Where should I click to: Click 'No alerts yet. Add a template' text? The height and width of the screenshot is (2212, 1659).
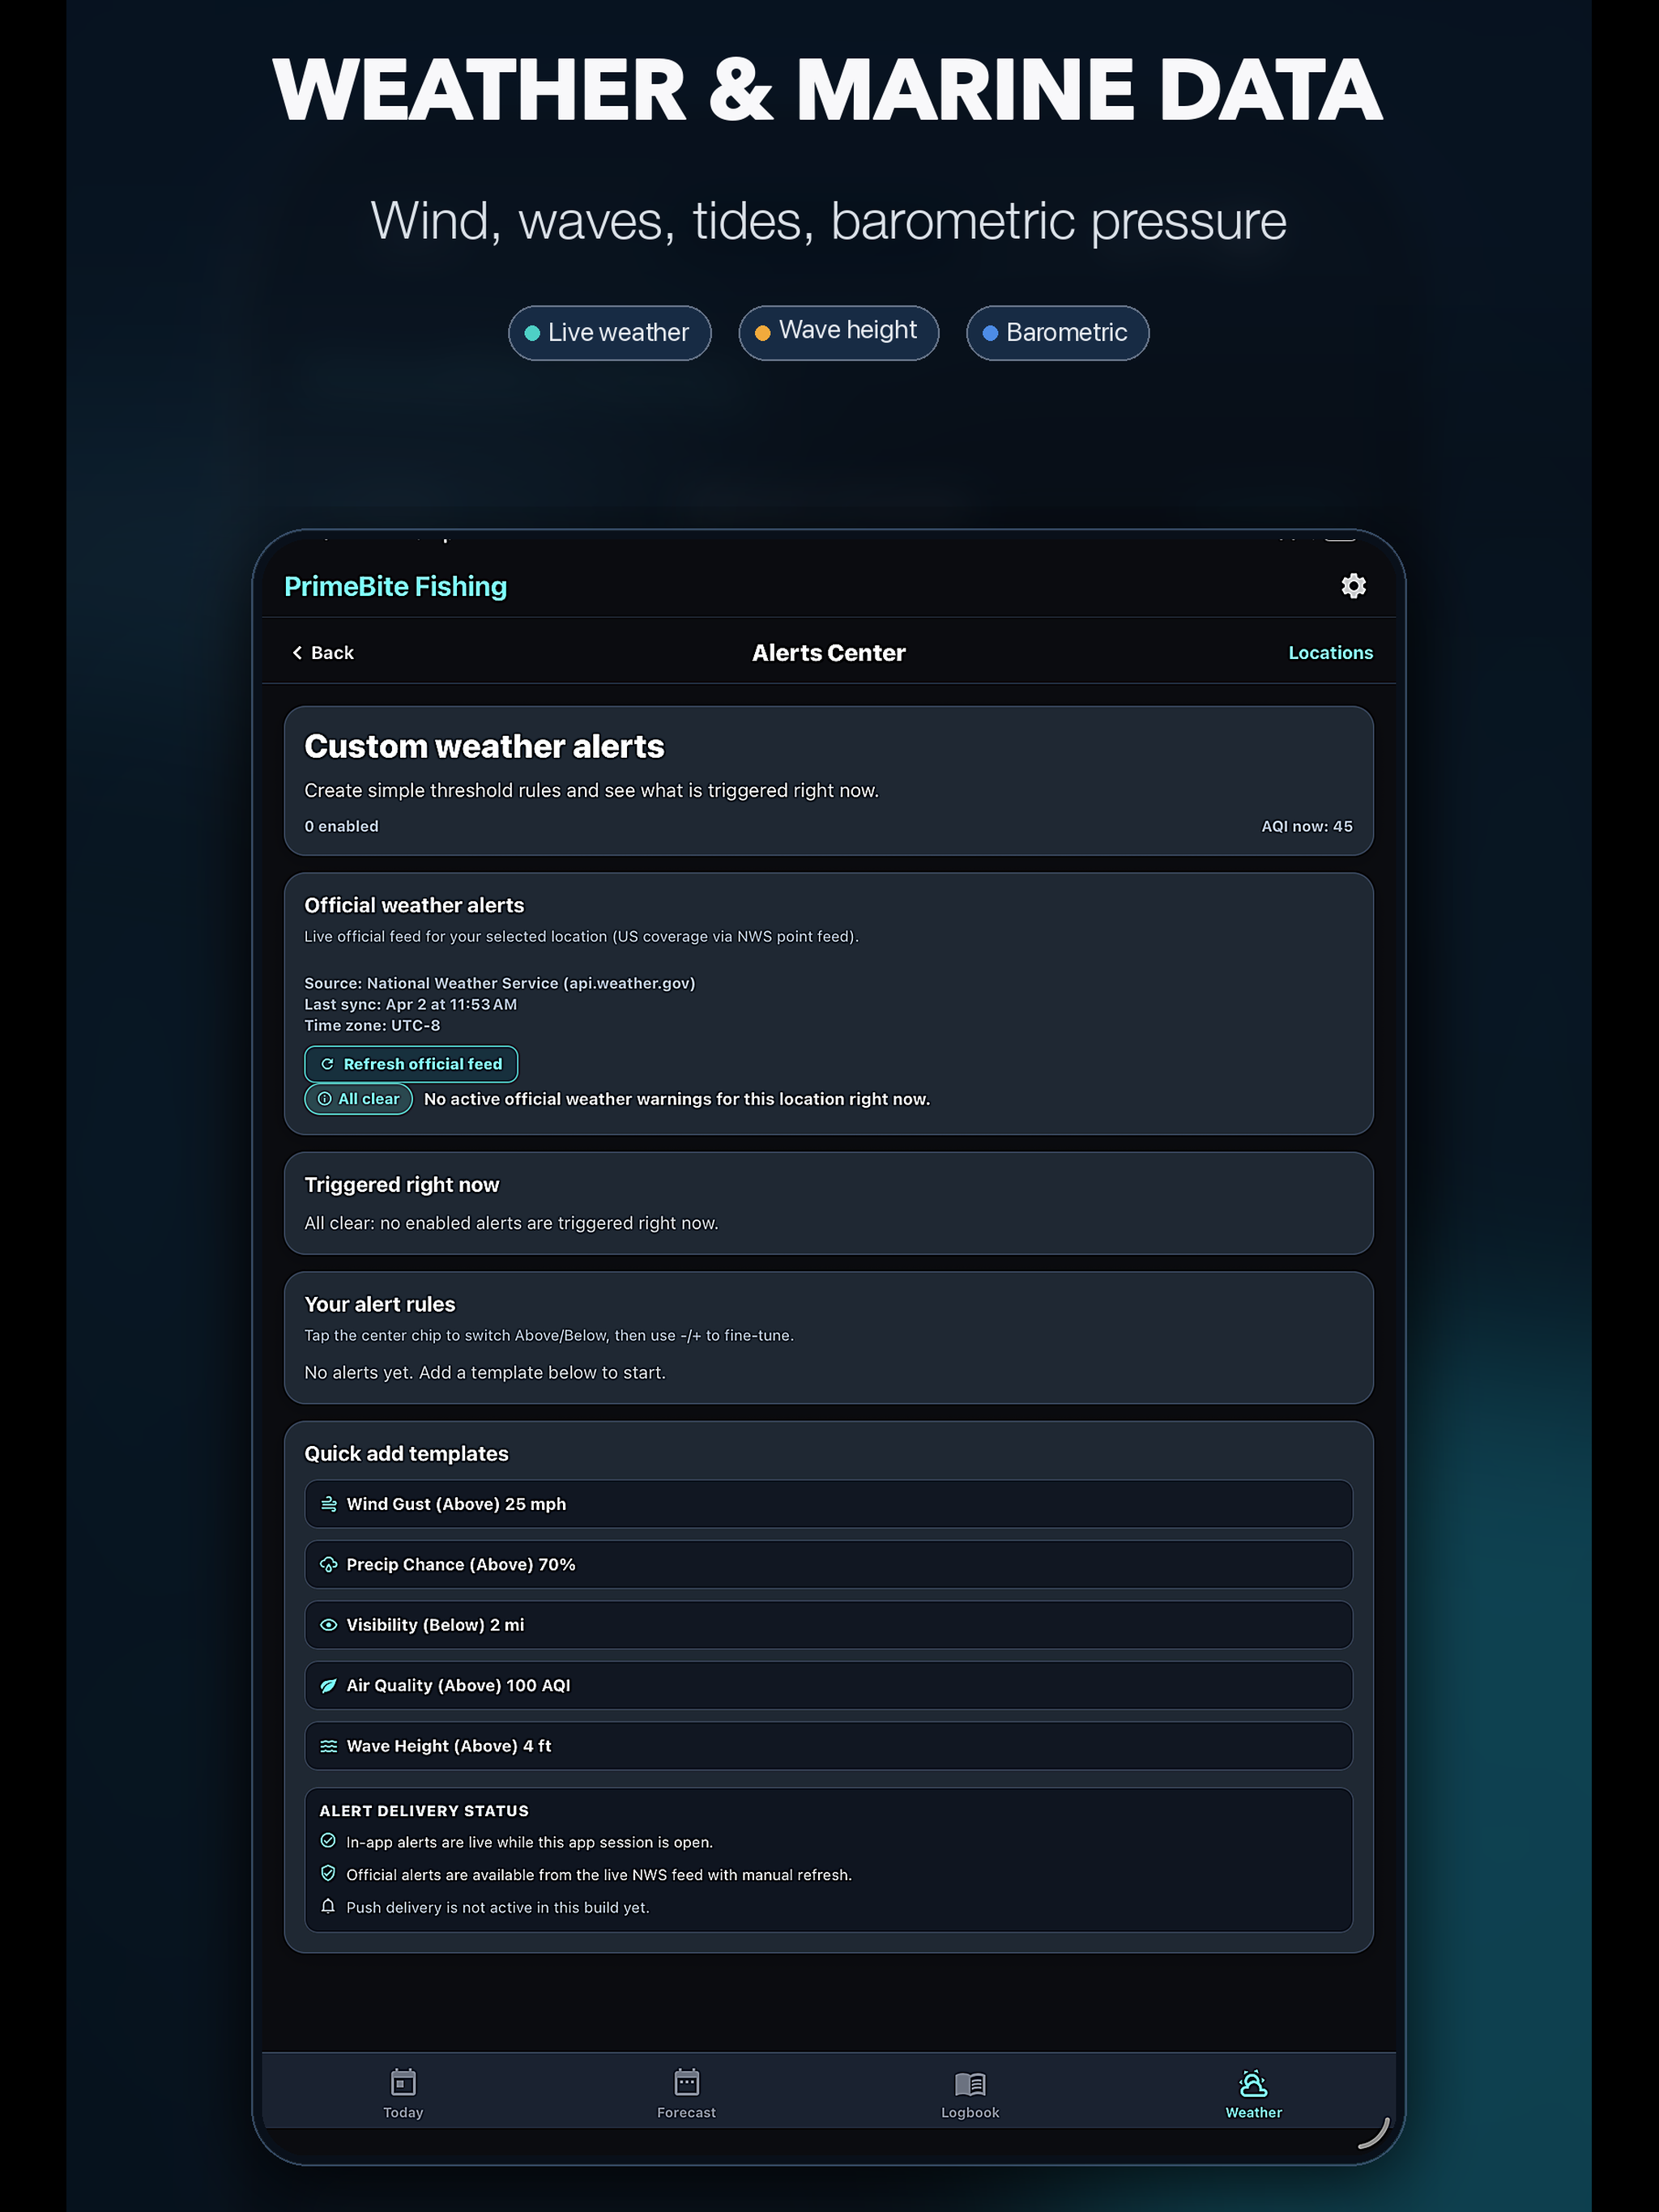(x=485, y=1373)
